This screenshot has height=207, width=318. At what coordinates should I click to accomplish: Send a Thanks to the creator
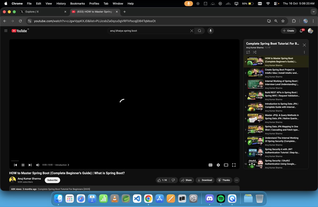pyautogui.click(x=224, y=180)
